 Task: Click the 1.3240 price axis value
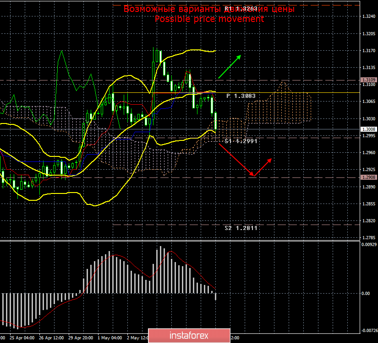pos(369,16)
